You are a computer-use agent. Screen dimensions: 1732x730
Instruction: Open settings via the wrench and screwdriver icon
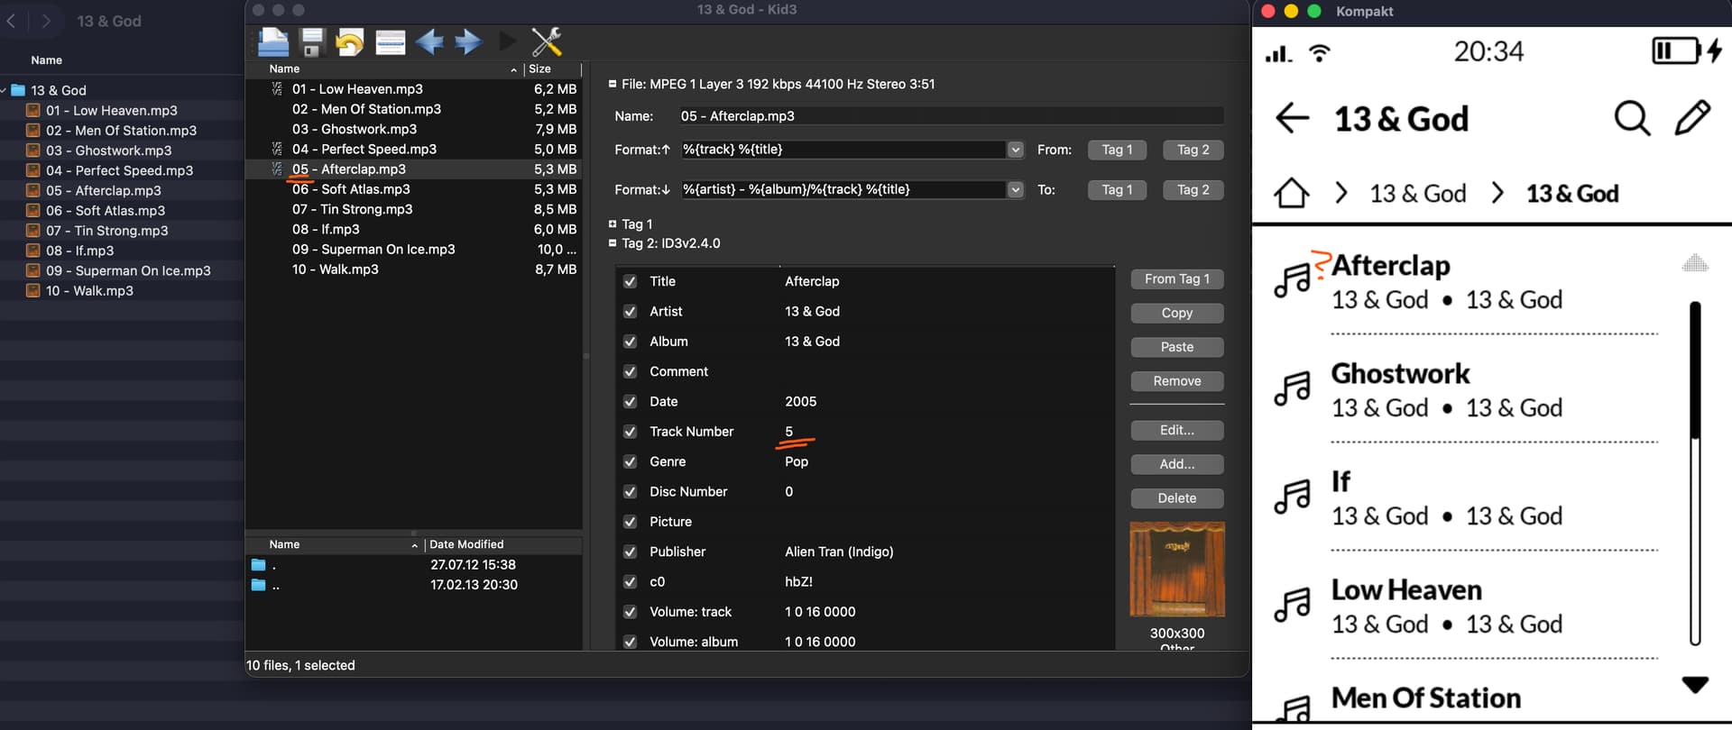[547, 41]
